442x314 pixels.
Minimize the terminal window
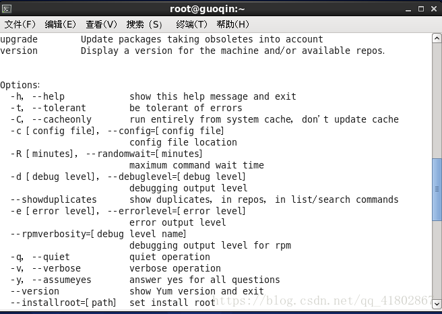[x=408, y=9]
